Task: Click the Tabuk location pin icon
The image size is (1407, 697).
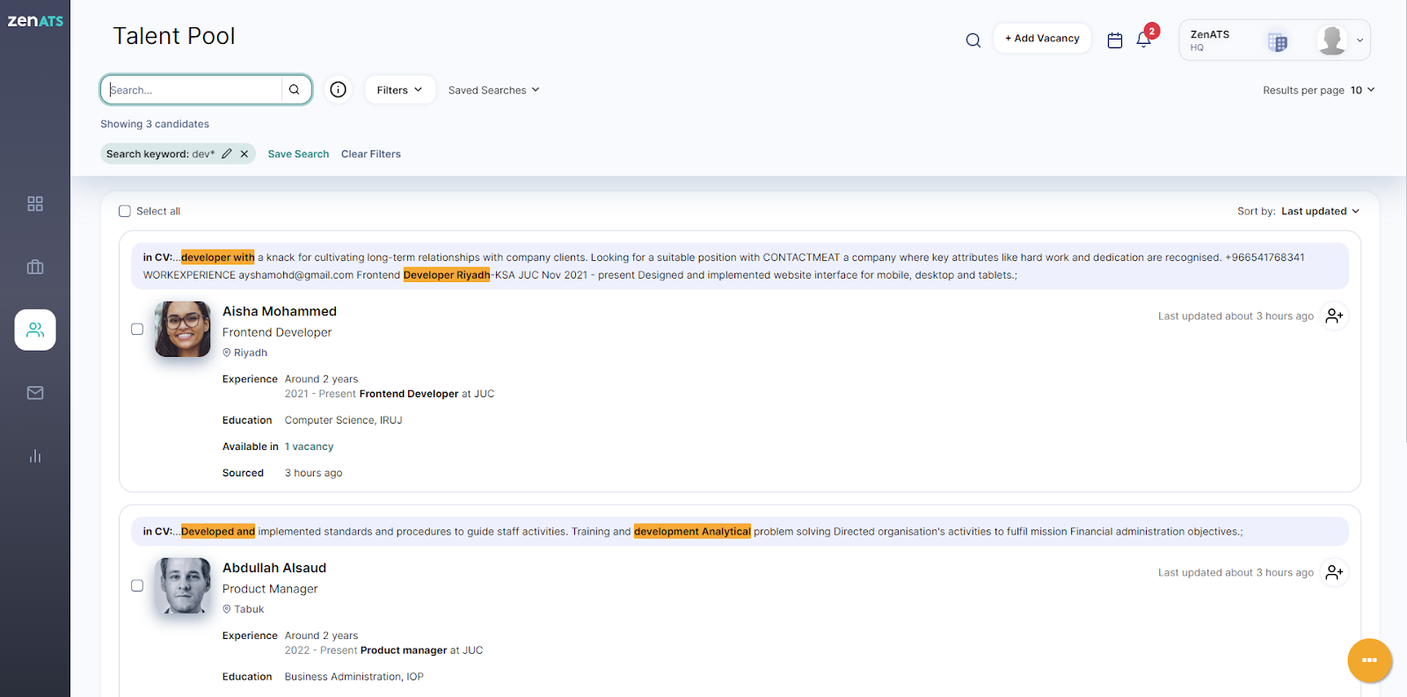Action: (227, 609)
